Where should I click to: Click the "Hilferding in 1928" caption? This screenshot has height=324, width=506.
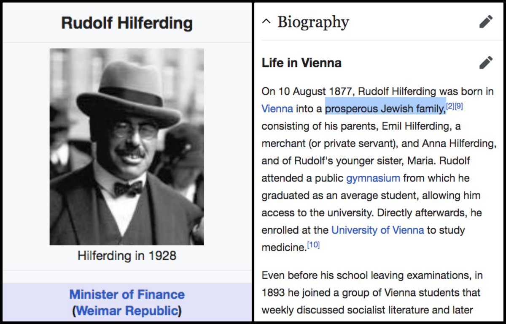127,256
